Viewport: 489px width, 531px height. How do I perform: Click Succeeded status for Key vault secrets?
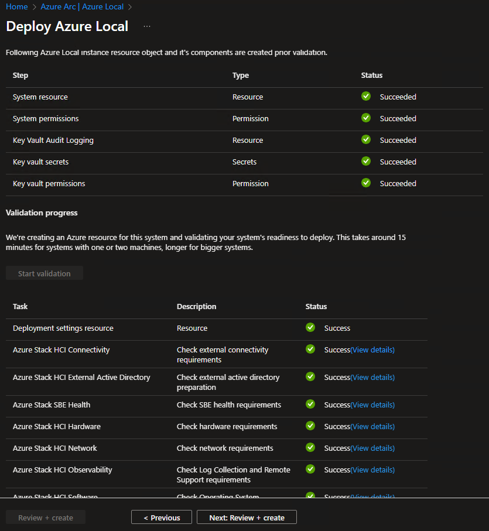(x=398, y=162)
